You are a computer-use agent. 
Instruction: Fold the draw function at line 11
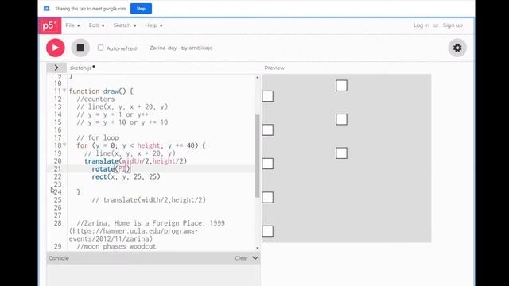click(64, 91)
